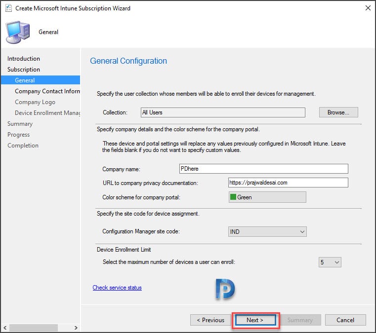376x333 pixels.
Task: Close the Intune Subscription Wizard
Action: click(368, 8)
